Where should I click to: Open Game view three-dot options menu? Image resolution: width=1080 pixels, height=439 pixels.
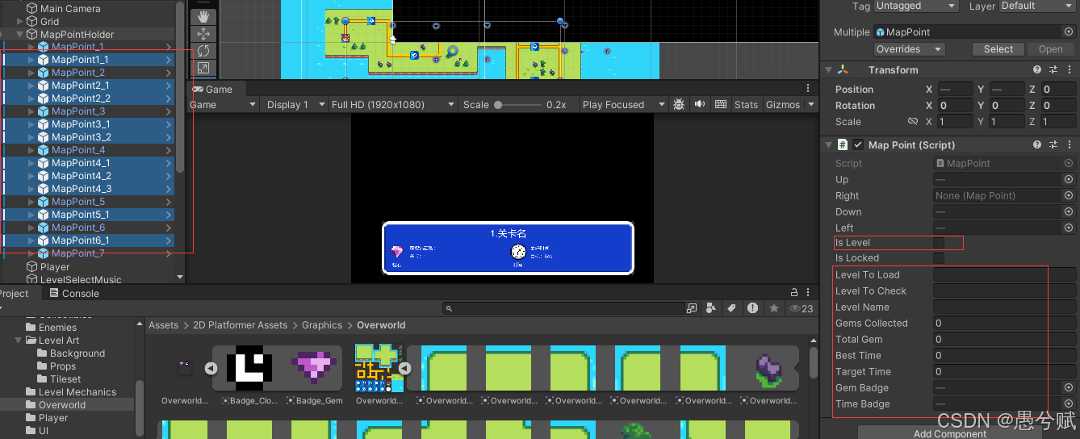tap(808, 89)
